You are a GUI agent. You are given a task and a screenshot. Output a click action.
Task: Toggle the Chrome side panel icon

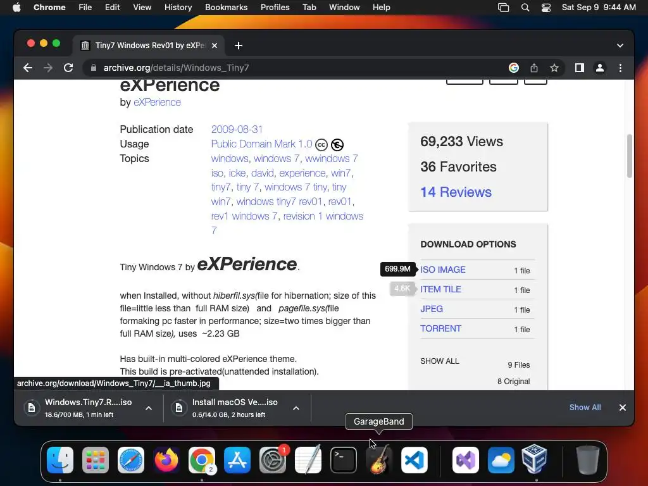pos(580,68)
